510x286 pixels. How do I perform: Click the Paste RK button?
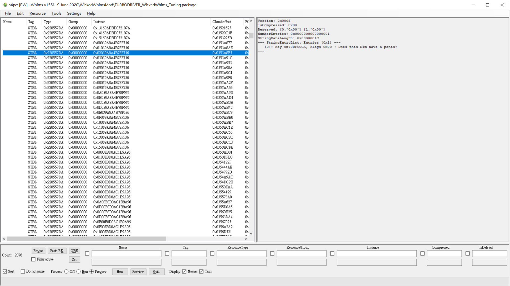click(57, 251)
